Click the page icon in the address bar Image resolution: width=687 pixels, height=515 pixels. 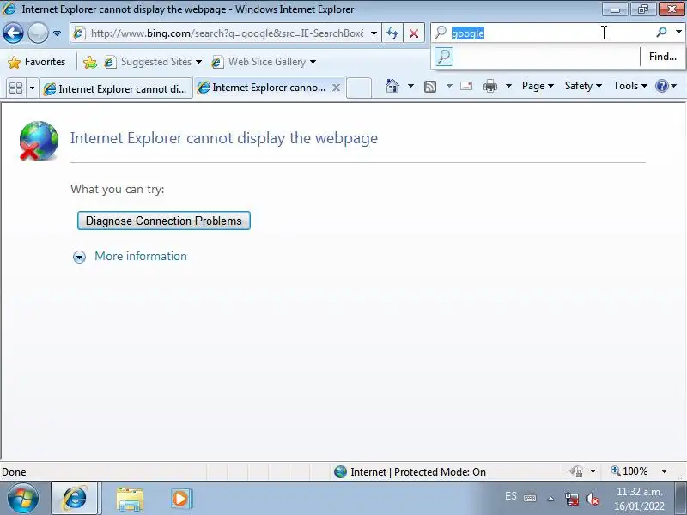pyautogui.click(x=79, y=33)
